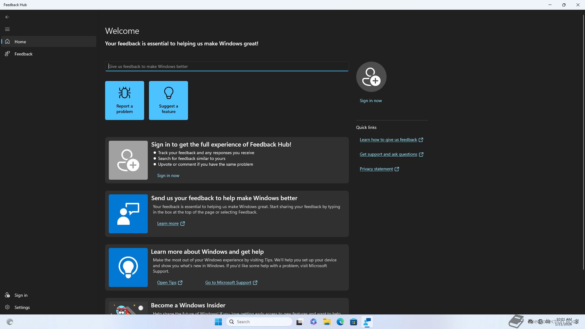Expand the hamburger navigation menu
Viewport: 585px width, 329px height.
tap(7, 29)
